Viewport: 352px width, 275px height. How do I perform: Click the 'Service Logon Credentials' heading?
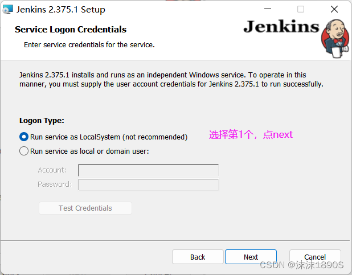71,30
